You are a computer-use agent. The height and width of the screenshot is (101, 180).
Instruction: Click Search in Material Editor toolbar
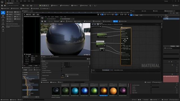pos(57,21)
